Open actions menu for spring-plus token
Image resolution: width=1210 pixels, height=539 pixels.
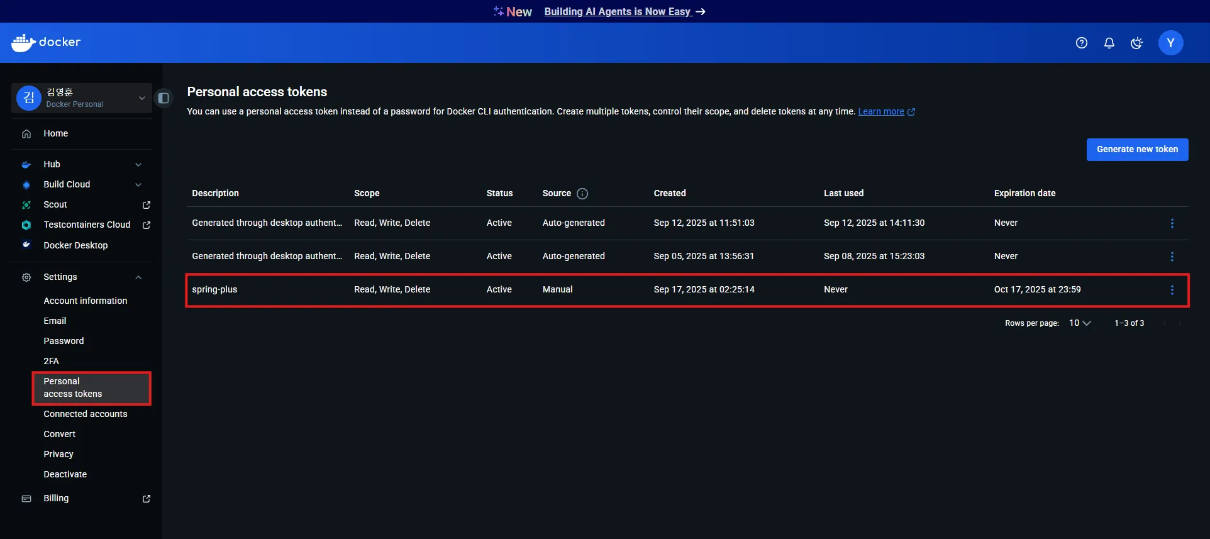coord(1172,290)
